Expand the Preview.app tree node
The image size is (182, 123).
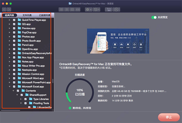click(9, 28)
